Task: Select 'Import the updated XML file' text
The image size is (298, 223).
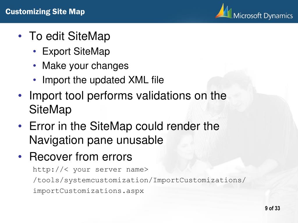Action: pos(103,80)
